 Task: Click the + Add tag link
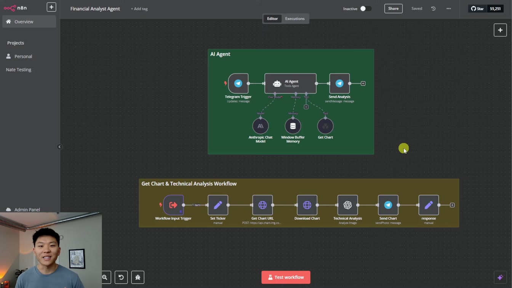point(139,9)
